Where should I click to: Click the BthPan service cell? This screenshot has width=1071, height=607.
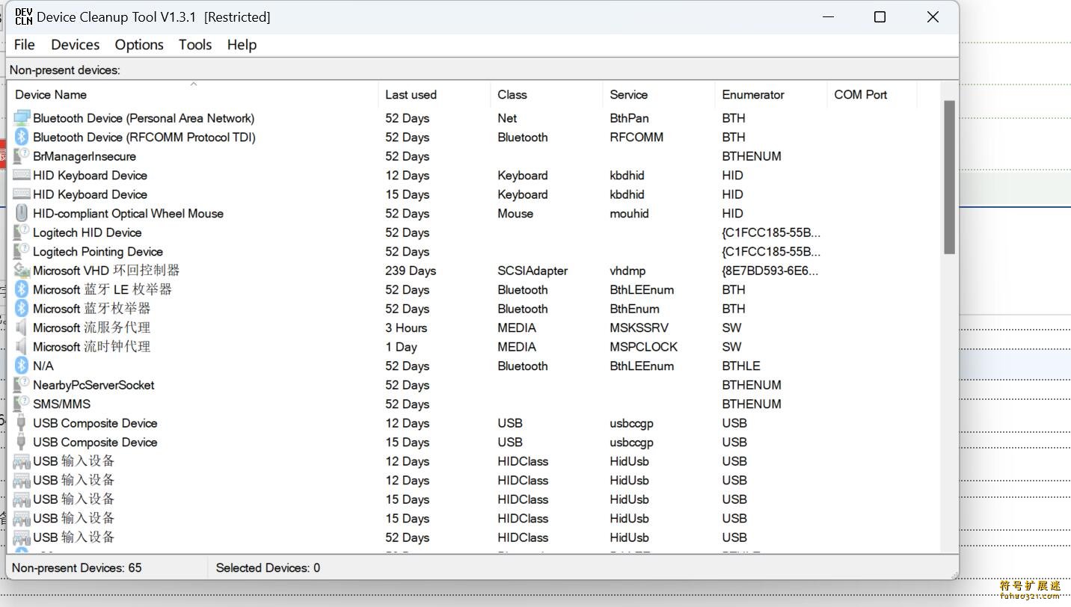pyautogui.click(x=630, y=118)
